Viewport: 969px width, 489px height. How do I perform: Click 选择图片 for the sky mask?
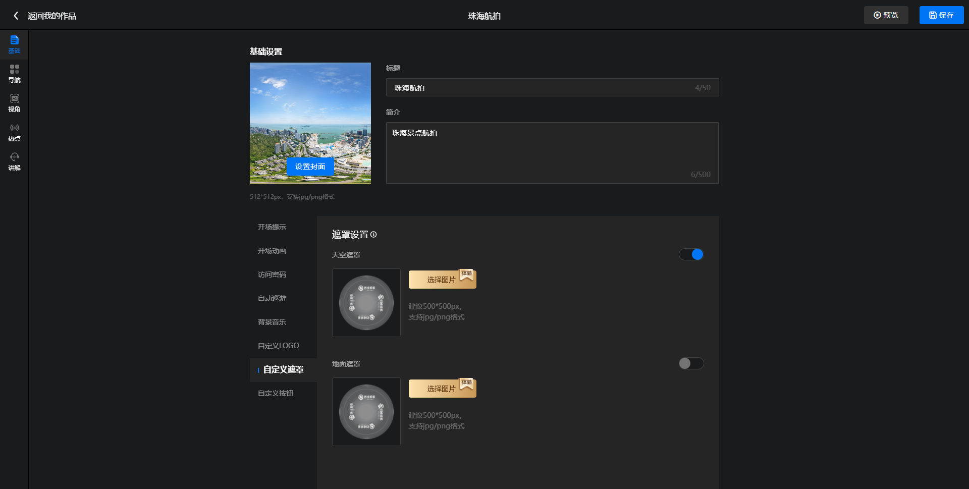pos(442,280)
